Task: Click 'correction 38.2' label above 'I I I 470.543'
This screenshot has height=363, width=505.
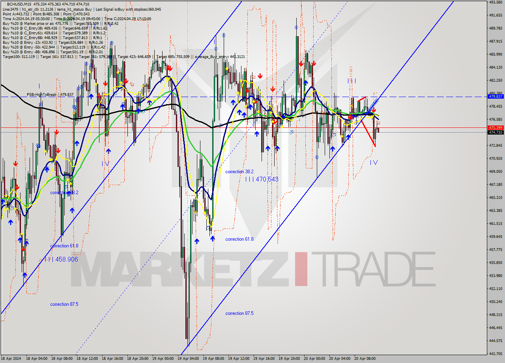Action: 239,172
